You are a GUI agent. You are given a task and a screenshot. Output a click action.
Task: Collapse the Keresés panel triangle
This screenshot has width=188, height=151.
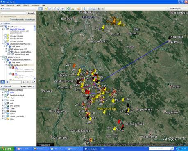(2, 9)
